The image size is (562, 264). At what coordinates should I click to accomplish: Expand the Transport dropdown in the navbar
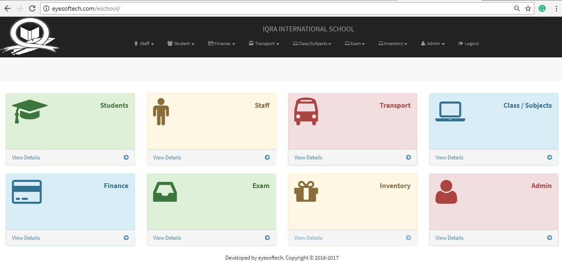coord(264,44)
